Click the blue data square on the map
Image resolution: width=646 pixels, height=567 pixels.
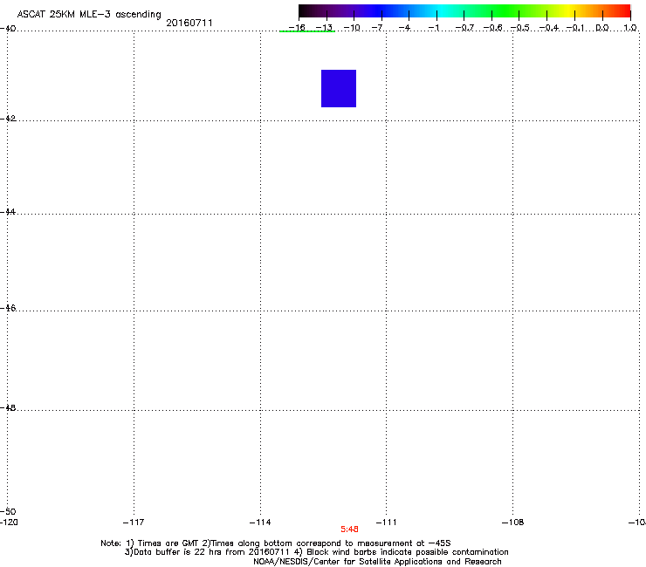[339, 88]
